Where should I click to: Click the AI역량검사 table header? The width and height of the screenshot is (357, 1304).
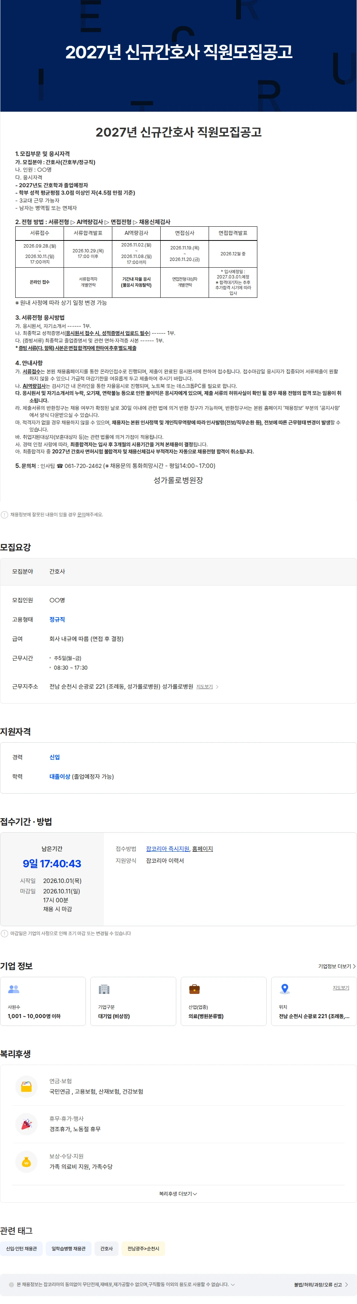click(136, 233)
